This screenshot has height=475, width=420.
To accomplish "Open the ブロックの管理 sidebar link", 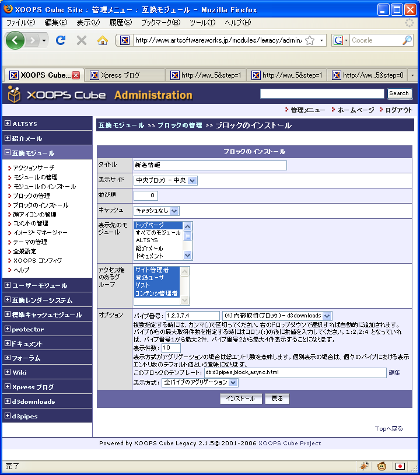I will pyautogui.click(x=32, y=195).
